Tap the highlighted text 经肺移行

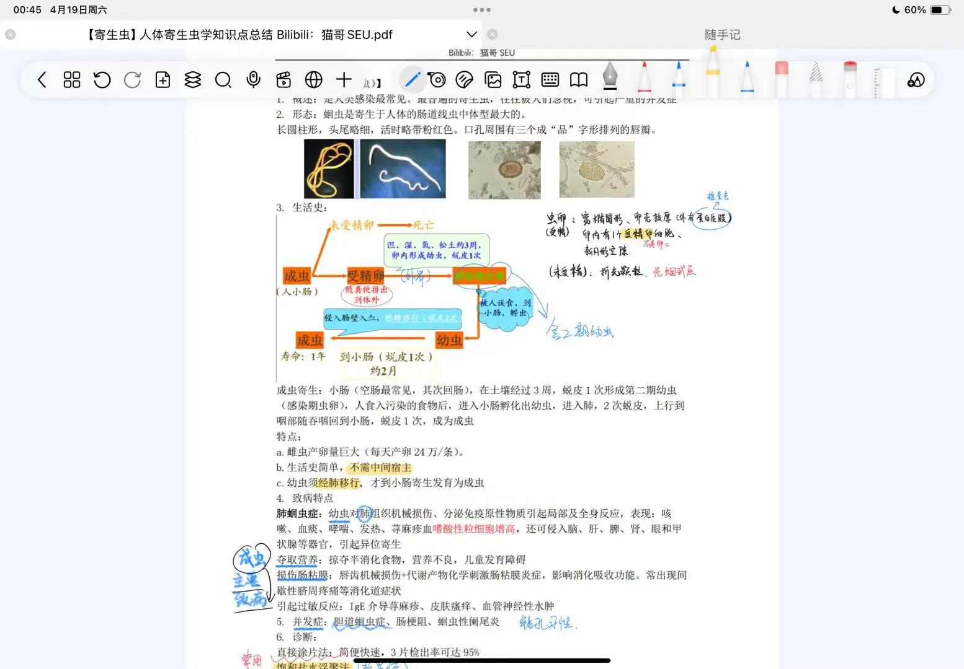coord(339,483)
